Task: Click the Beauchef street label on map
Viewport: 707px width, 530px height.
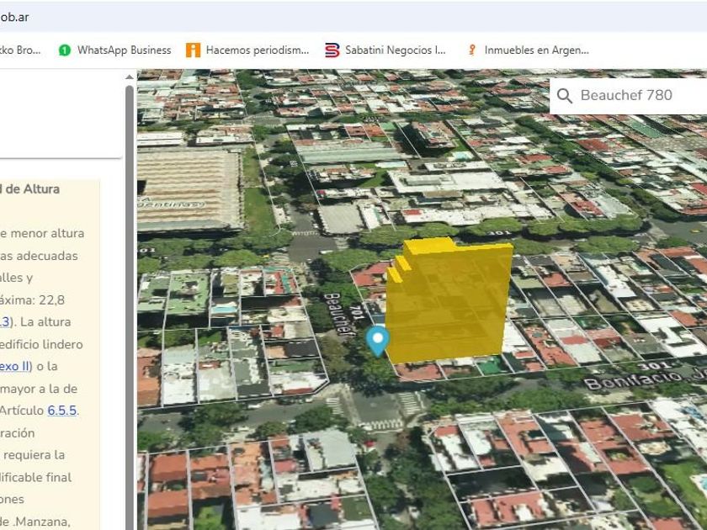Action: [x=338, y=314]
